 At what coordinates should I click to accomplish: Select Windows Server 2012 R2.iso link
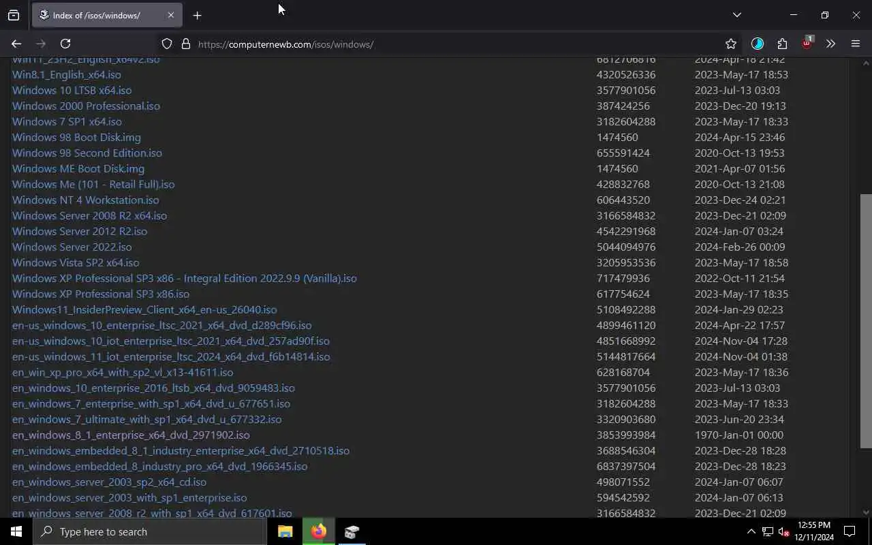click(x=79, y=231)
